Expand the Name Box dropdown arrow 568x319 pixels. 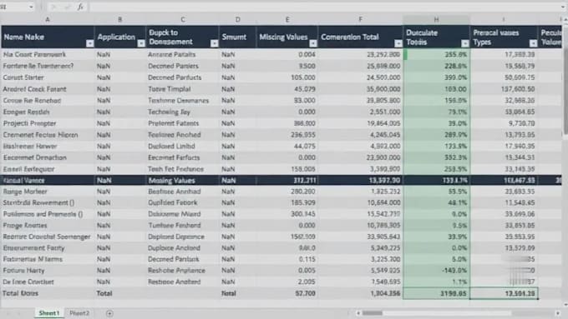pyautogui.click(x=31, y=7)
